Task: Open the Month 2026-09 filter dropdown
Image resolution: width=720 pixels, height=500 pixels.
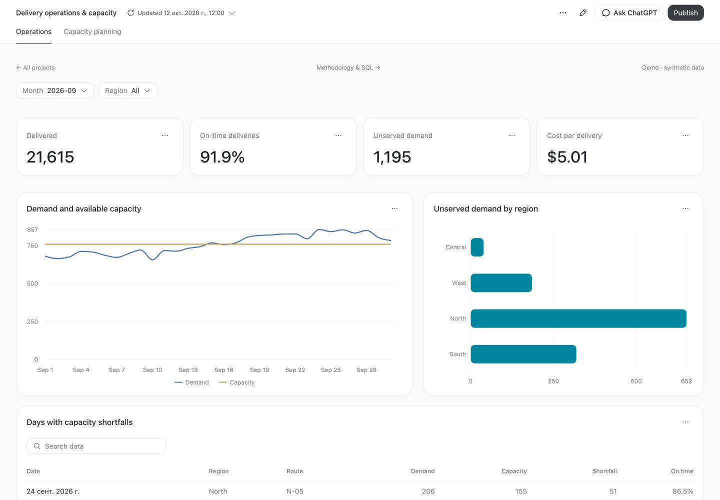Action: (x=55, y=90)
